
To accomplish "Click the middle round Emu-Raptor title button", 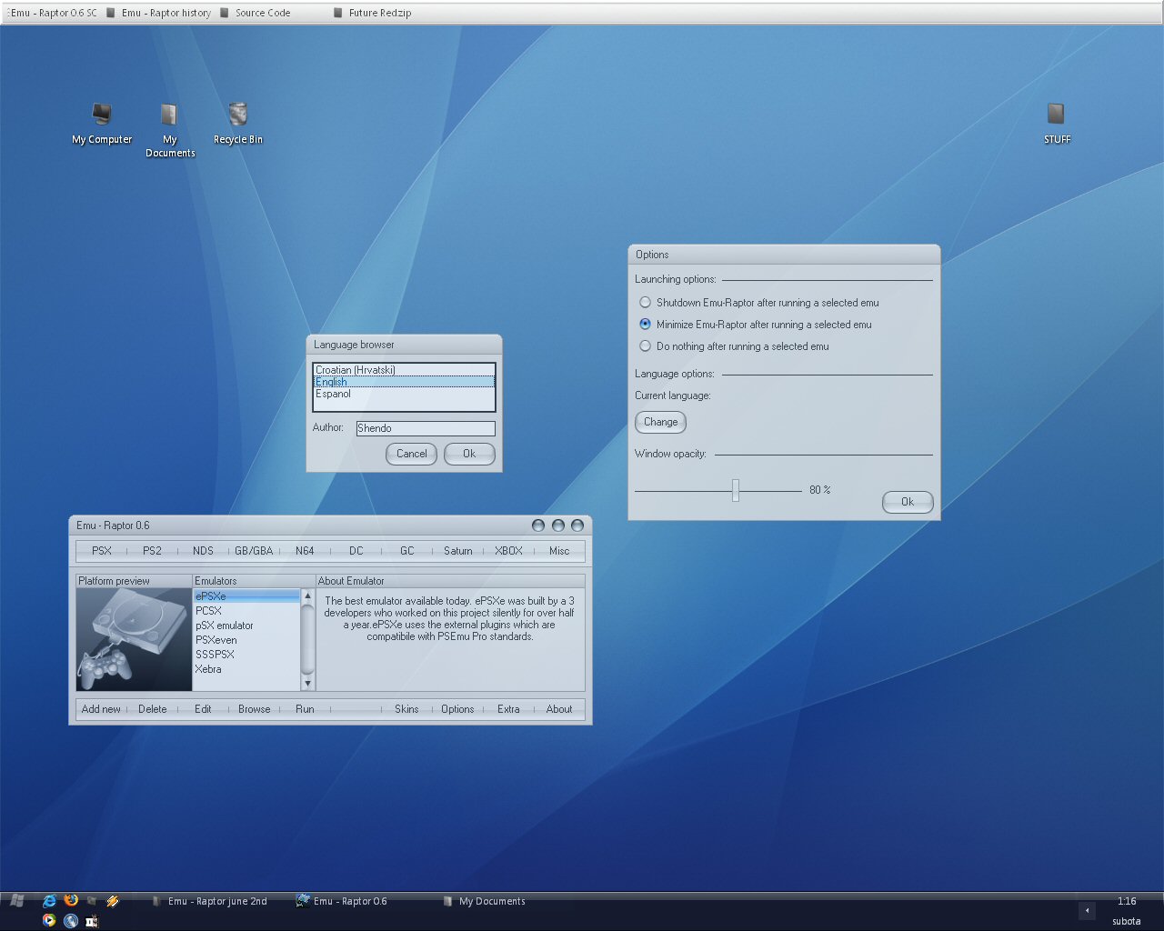I will pos(558,526).
